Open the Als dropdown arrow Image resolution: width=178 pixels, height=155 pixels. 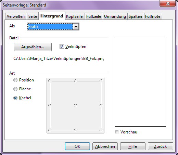coord(76,27)
